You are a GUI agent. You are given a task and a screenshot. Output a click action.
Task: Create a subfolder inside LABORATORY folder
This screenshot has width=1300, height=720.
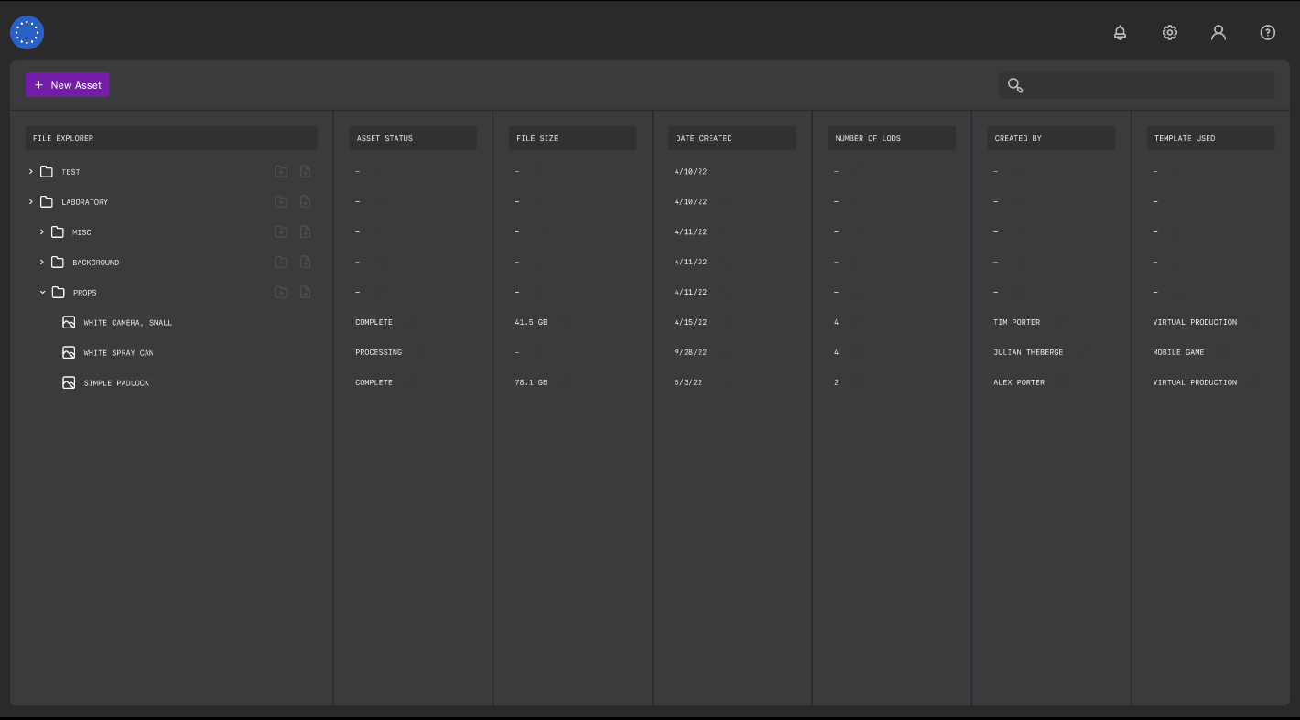click(281, 201)
